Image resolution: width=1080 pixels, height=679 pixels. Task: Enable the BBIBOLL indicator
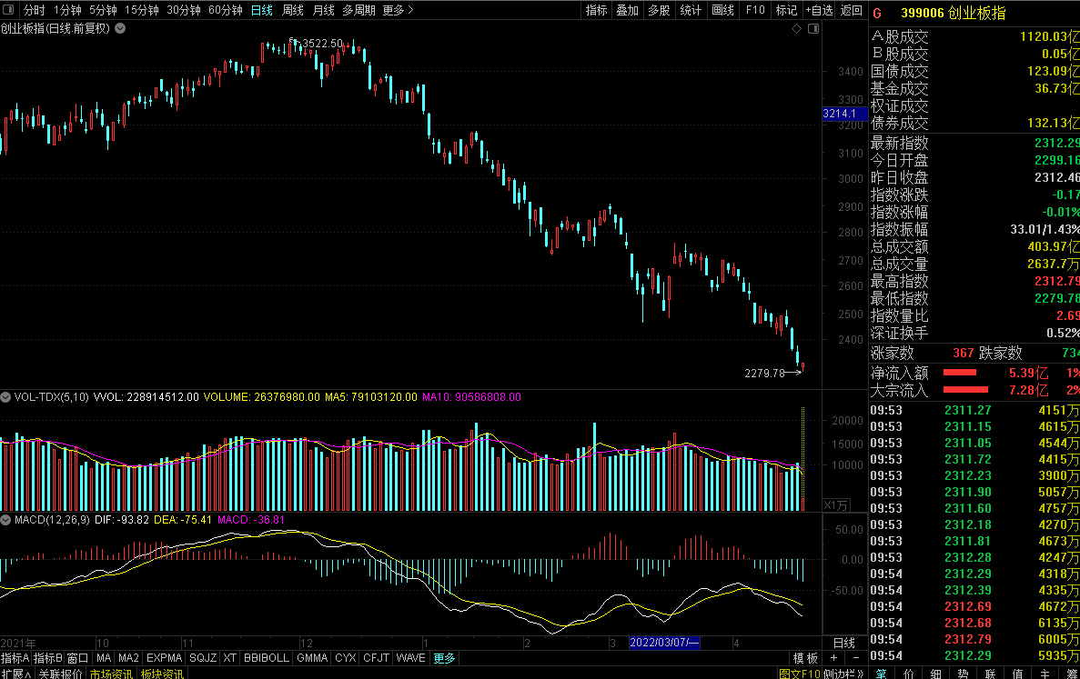click(268, 658)
